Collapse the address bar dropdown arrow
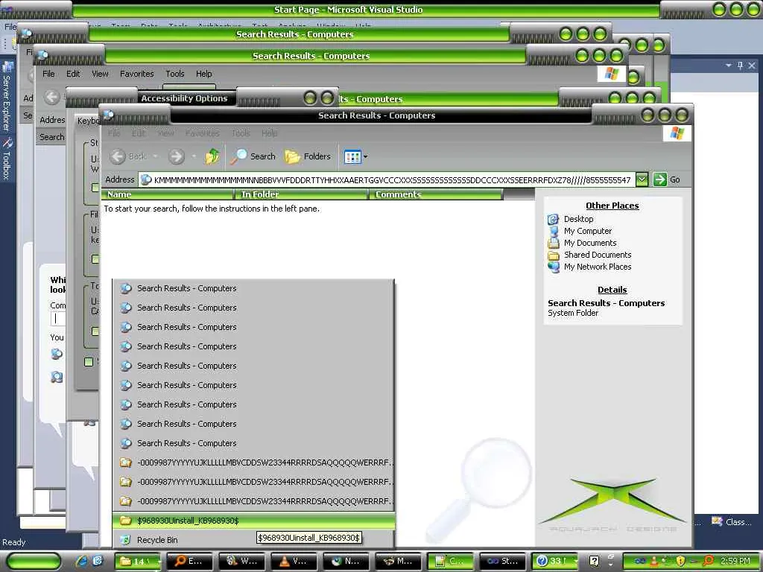 pos(642,179)
